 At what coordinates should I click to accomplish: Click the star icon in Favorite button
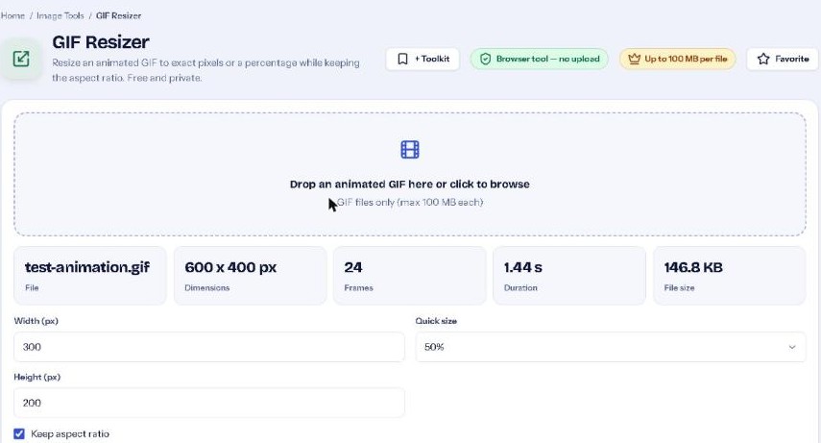[x=763, y=59]
